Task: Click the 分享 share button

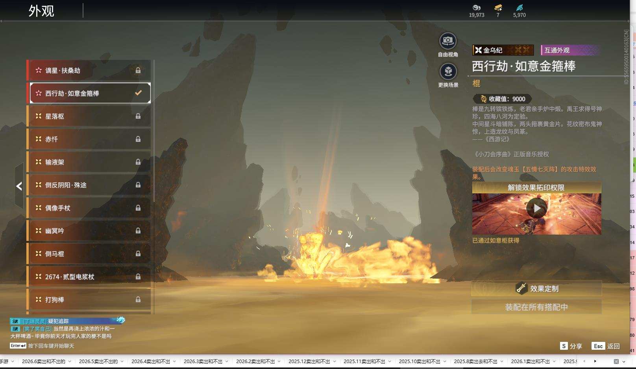Action: click(x=571, y=346)
